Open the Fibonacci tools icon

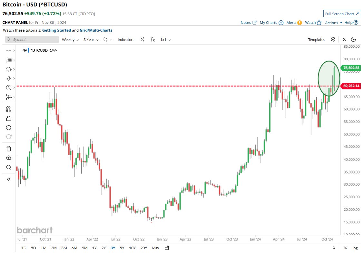[9, 60]
